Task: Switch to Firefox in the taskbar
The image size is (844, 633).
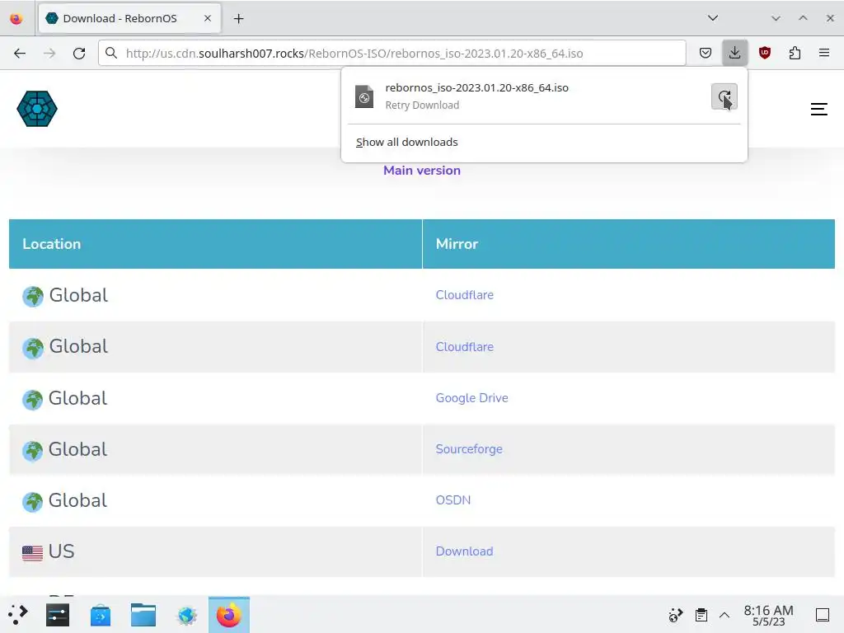Action: (x=229, y=615)
